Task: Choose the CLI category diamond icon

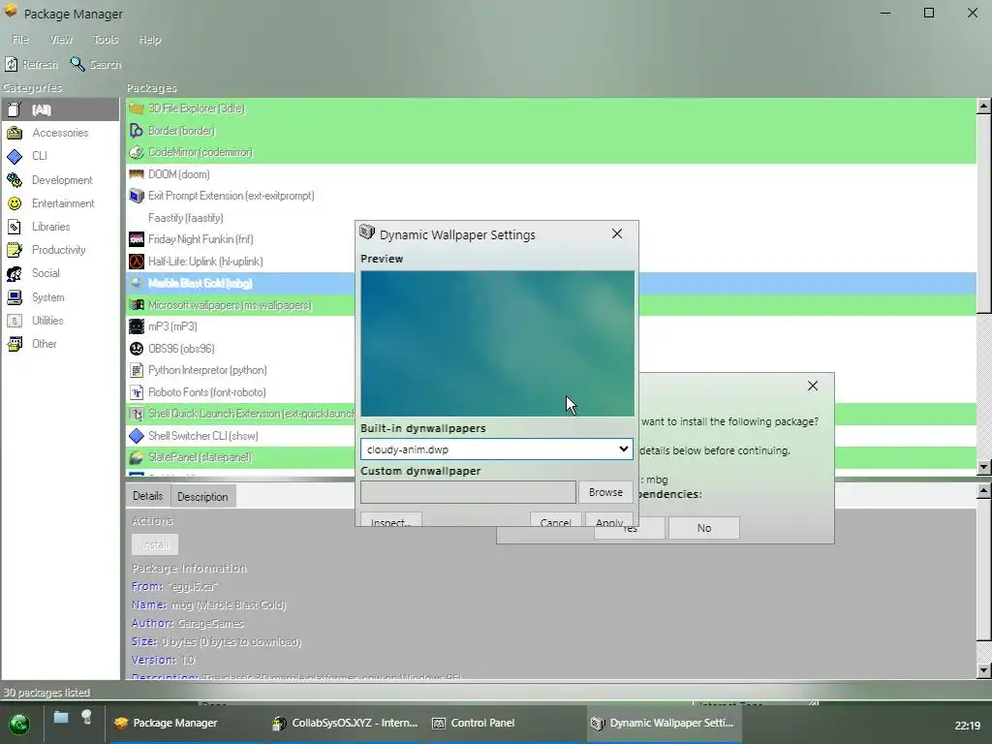Action: [15, 156]
